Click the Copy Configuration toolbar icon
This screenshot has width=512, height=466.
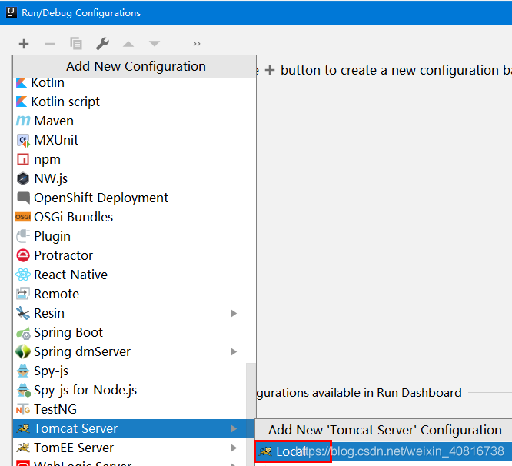(76, 43)
